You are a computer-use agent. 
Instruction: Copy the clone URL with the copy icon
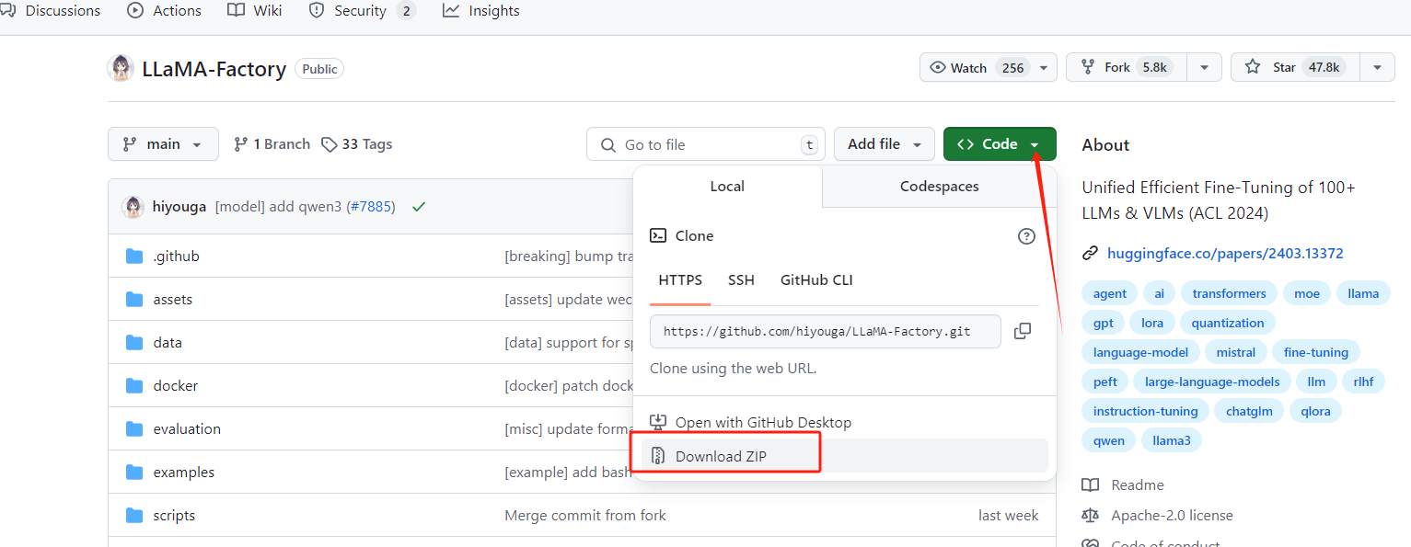point(1022,331)
